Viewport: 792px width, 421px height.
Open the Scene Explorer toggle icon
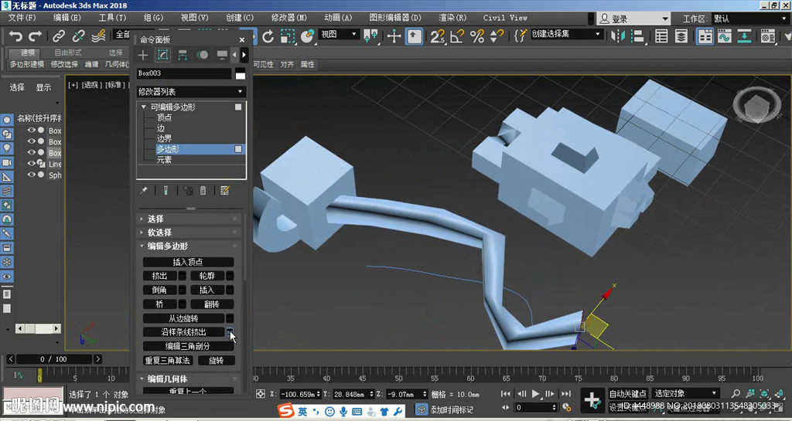[x=661, y=36]
